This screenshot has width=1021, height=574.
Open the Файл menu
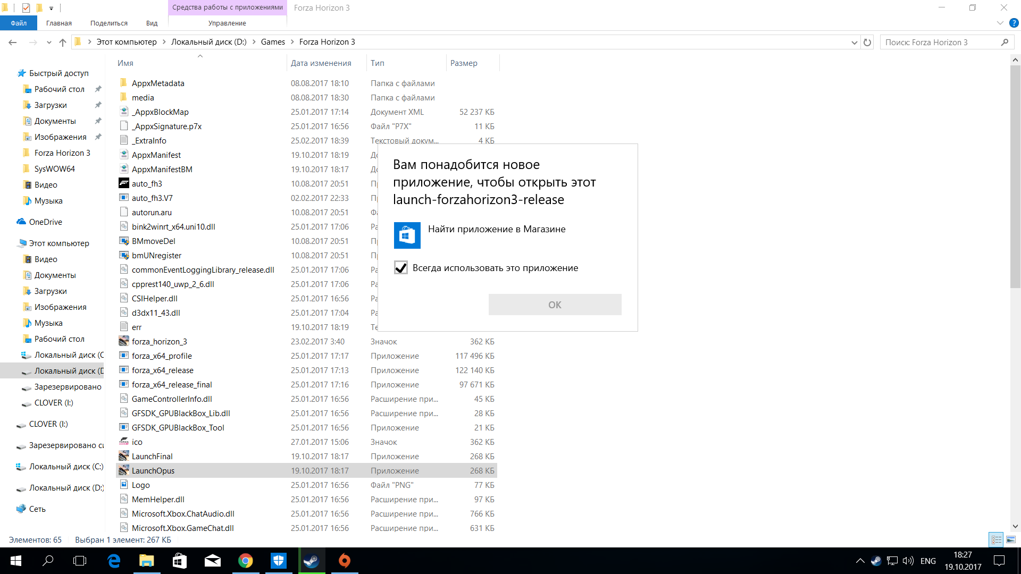pos(19,23)
